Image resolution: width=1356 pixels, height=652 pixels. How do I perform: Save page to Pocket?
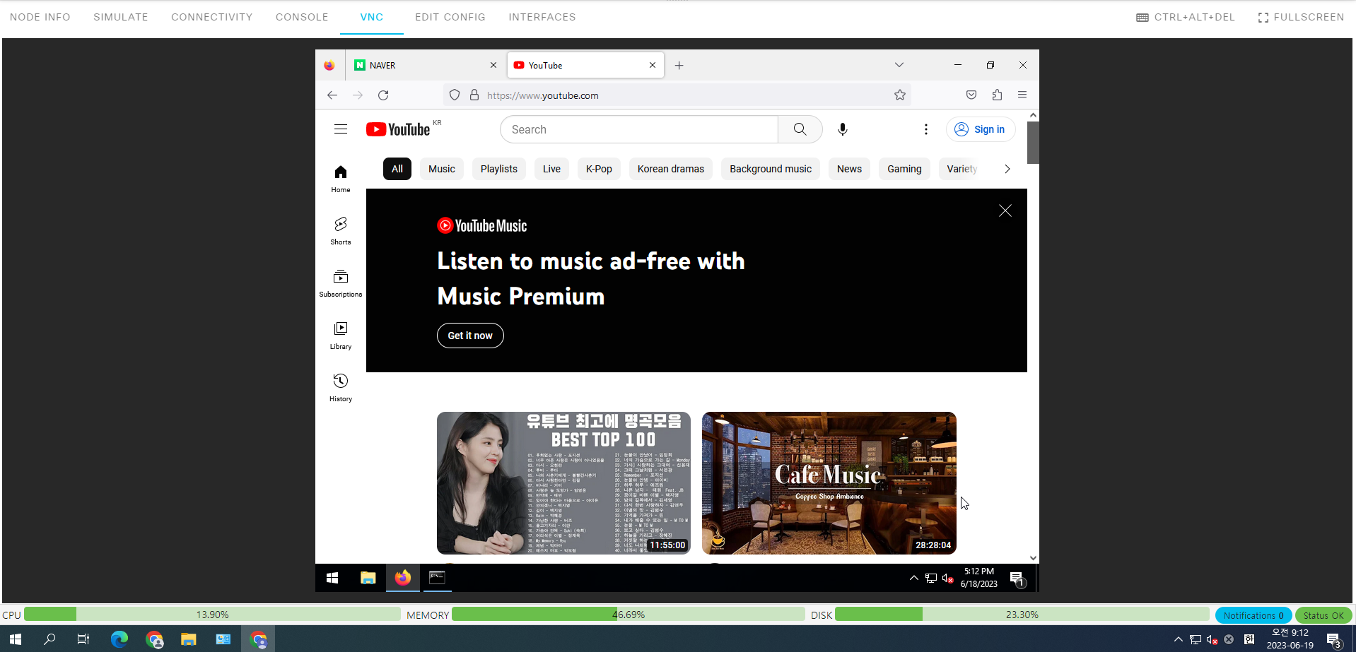pyautogui.click(x=971, y=95)
